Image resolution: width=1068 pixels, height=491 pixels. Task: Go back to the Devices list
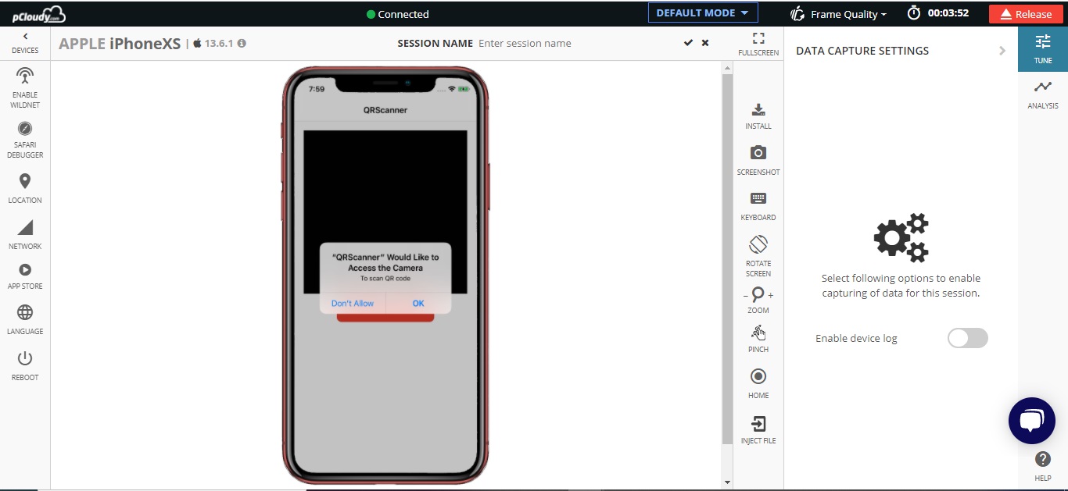tap(25, 43)
